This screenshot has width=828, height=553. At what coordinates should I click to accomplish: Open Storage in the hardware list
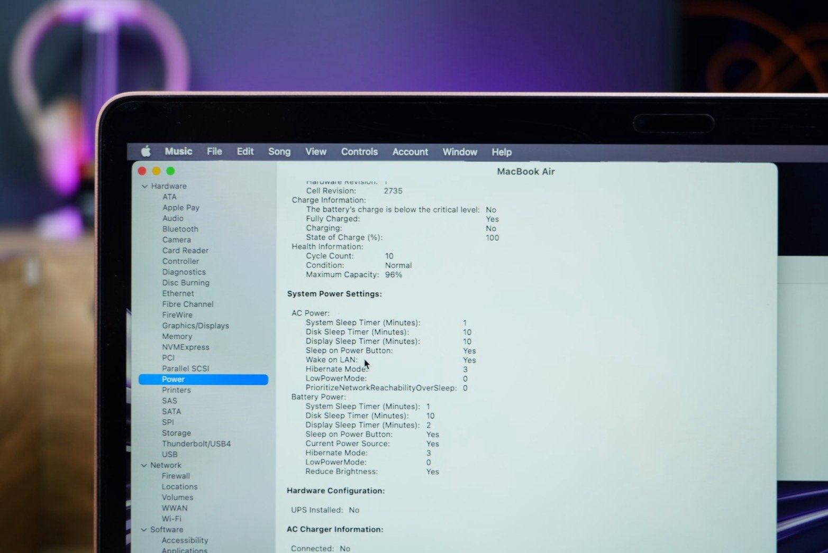(x=176, y=433)
